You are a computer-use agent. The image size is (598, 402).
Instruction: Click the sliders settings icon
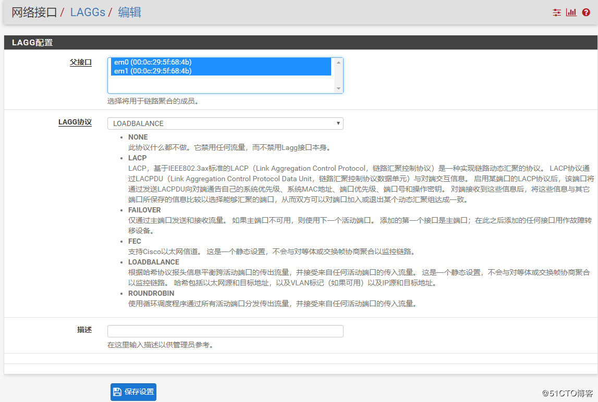click(x=557, y=12)
